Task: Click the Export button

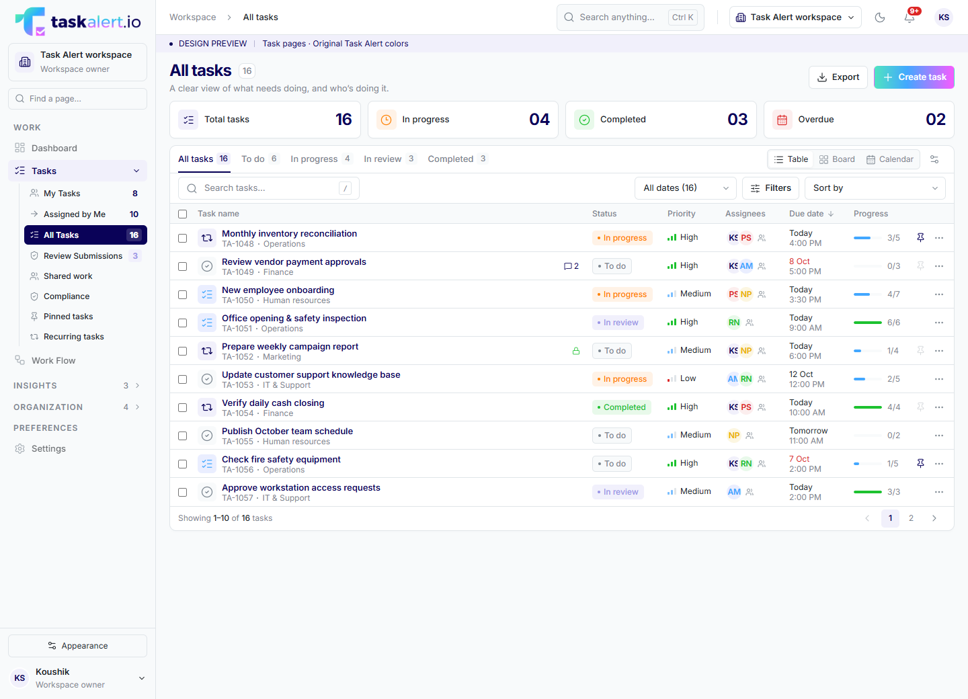Action: (x=838, y=77)
